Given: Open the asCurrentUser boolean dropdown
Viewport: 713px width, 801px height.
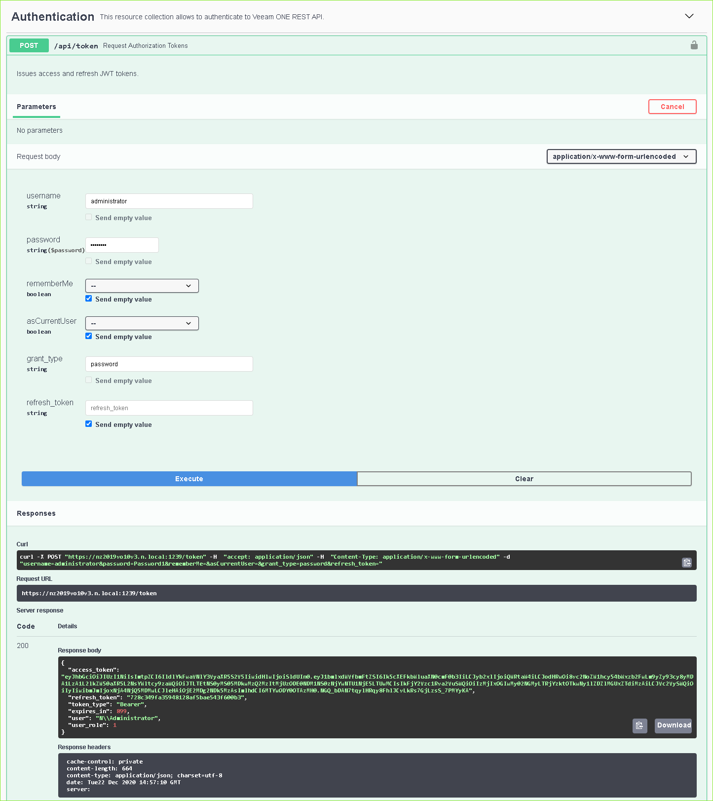Looking at the screenshot, I should 142,323.
